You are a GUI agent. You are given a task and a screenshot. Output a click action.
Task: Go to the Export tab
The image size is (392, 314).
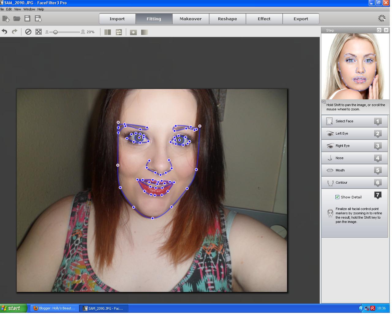[x=301, y=19]
